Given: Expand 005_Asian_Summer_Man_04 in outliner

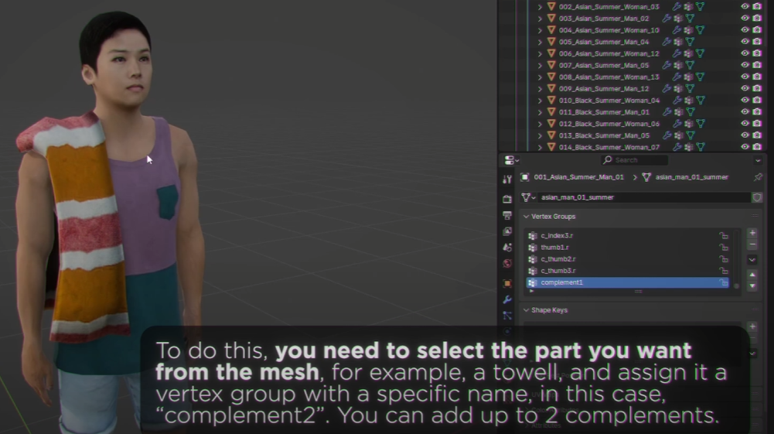Looking at the screenshot, I should (540, 42).
